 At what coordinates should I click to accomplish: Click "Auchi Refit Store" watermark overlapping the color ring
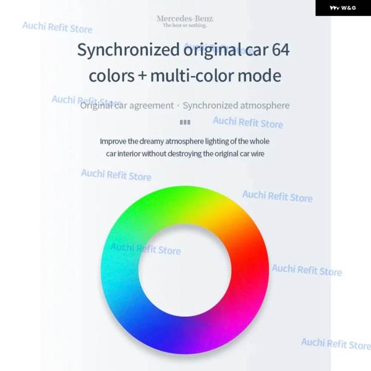145,249
